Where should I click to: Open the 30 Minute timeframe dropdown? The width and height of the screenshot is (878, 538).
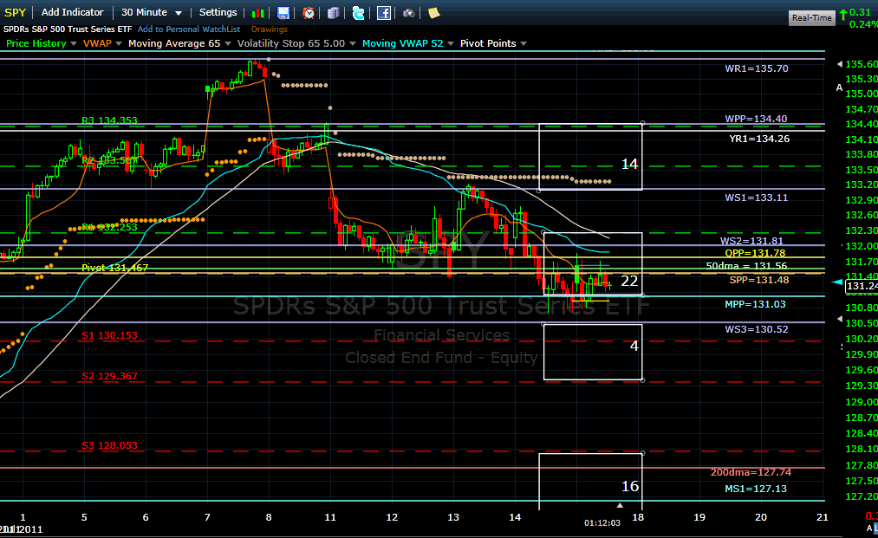coord(151,12)
